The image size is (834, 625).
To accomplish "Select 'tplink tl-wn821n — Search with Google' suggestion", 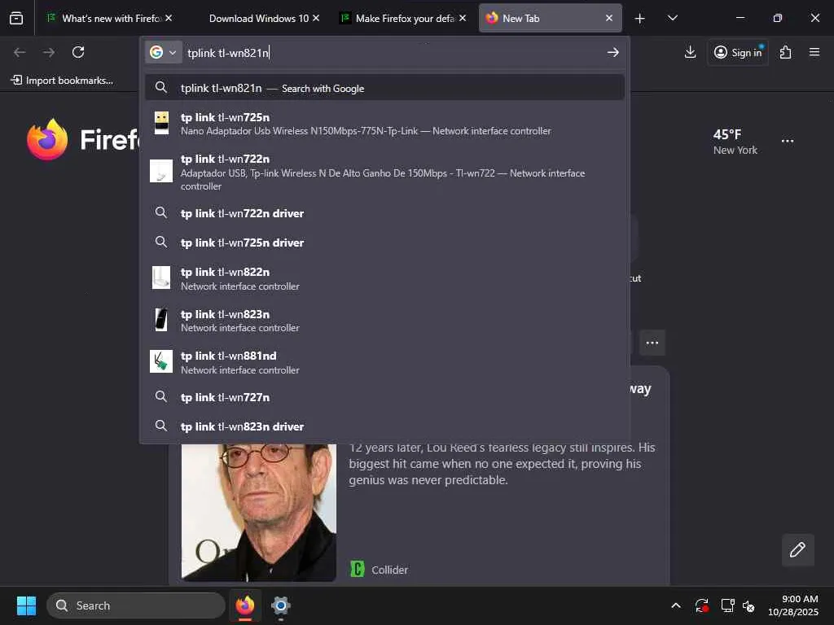I will (384, 88).
